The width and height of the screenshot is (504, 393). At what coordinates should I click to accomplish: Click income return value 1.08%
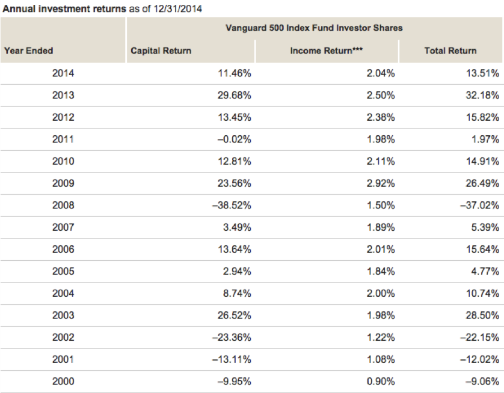tap(381, 359)
